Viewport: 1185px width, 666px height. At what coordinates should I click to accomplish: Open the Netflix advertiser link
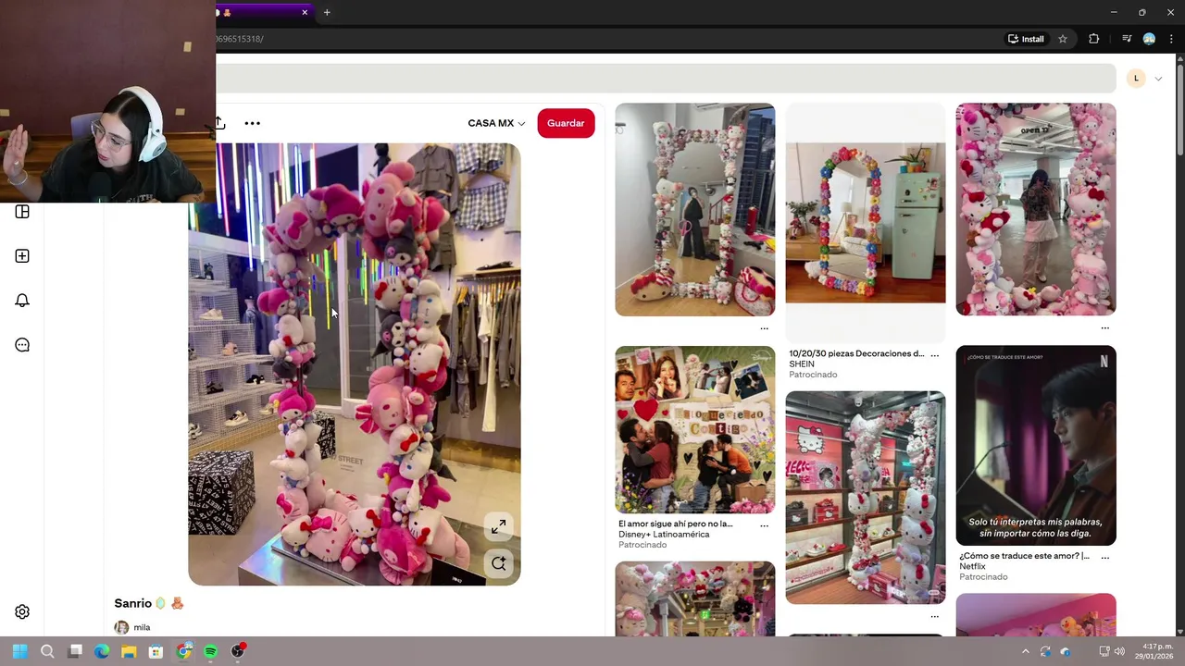(x=972, y=566)
